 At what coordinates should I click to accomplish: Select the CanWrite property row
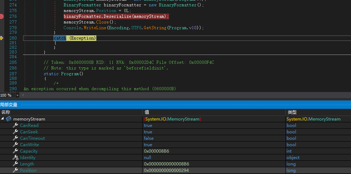(x=29, y=145)
